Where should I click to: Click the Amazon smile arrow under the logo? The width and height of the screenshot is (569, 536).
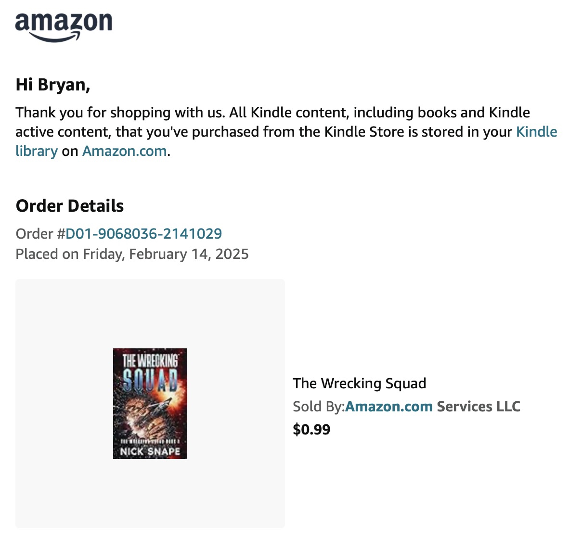click(54, 37)
